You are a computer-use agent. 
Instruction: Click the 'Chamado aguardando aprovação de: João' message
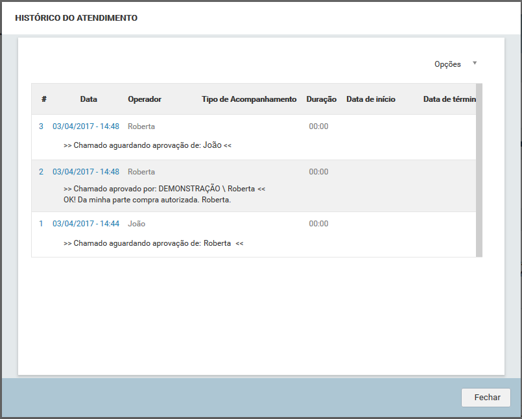147,145
